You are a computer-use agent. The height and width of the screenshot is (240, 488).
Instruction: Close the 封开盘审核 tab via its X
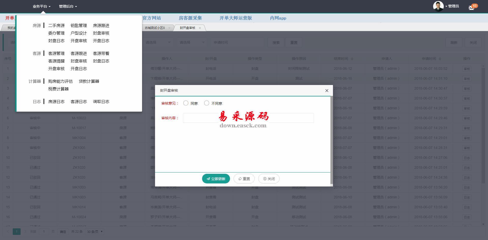coord(200,28)
